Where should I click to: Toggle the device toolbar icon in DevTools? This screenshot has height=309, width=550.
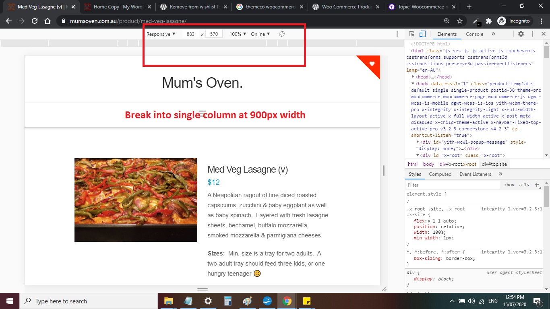point(422,34)
